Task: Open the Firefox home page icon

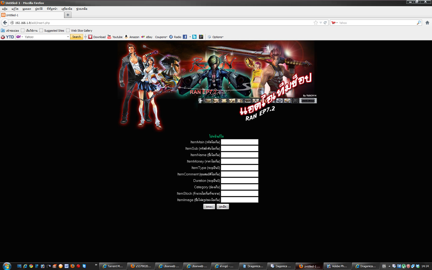Action: click(427, 23)
